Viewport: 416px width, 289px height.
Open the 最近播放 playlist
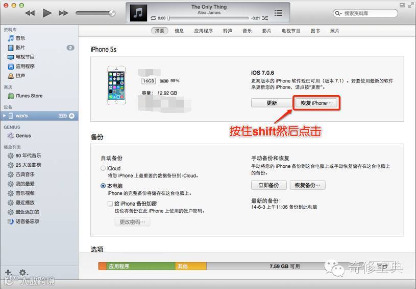click(x=39, y=203)
